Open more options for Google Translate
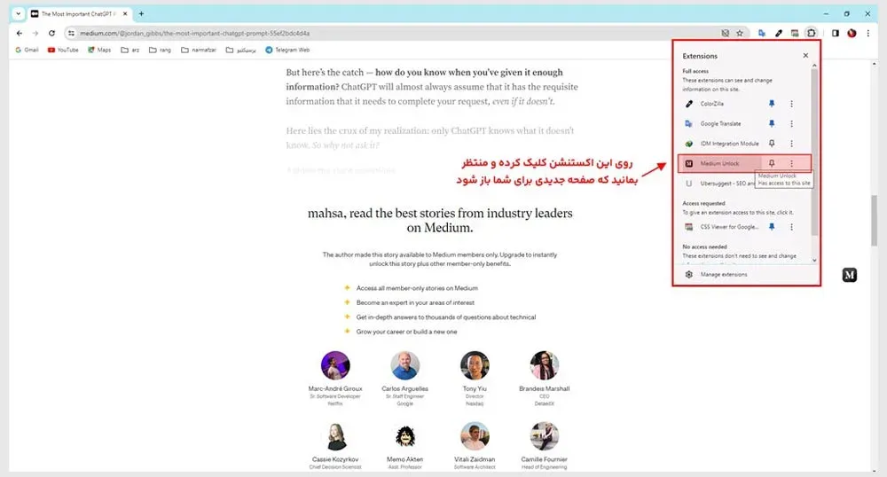This screenshot has height=477, width=887. point(791,123)
